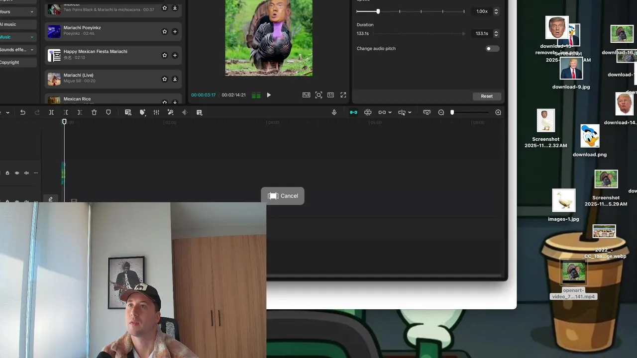Toggle main track magnet snapping
The width and height of the screenshot is (637, 358).
pos(353,112)
